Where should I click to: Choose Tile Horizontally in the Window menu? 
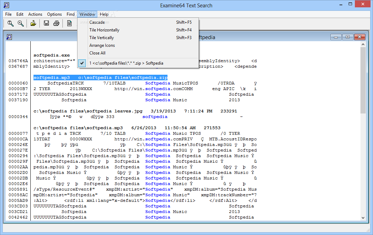pos(138,30)
